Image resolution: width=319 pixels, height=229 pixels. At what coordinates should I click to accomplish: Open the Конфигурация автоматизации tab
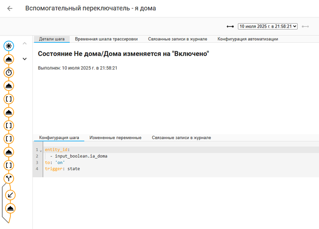[x=247, y=39]
